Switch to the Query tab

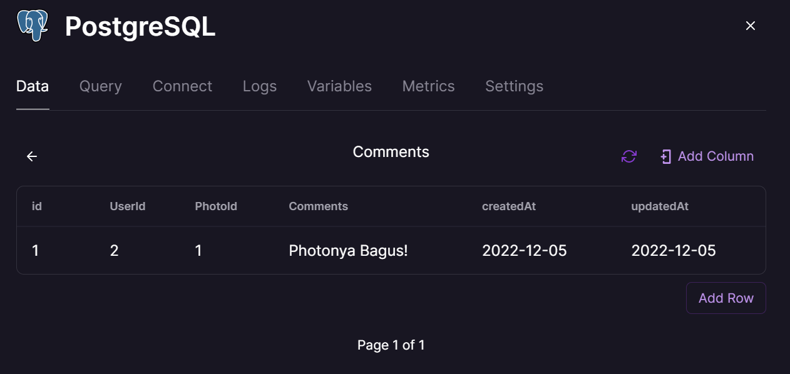click(x=100, y=86)
